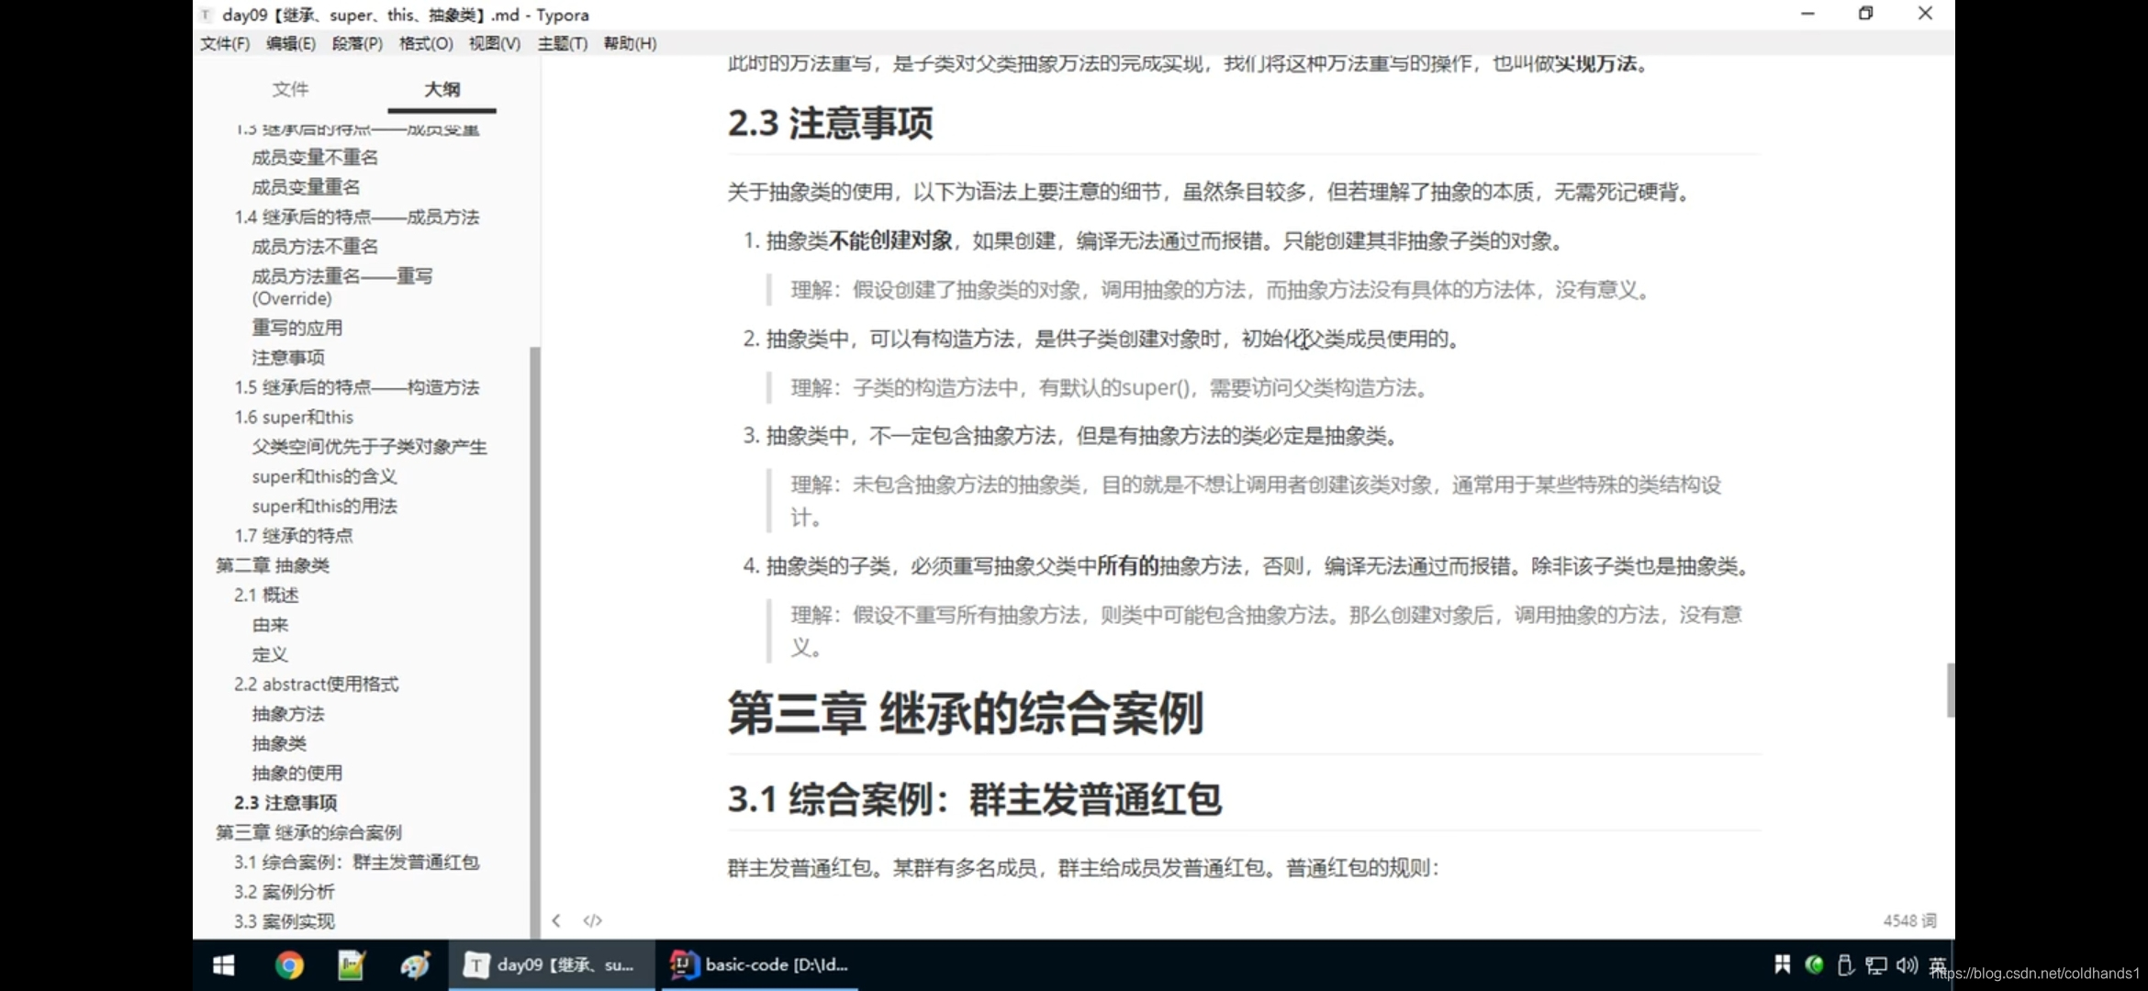Switch to IntelliJ basic-code taskbar button

(759, 965)
